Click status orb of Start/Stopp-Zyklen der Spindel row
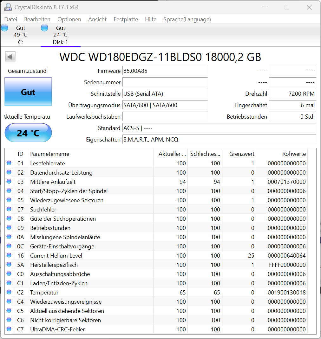This screenshot has height=339, width=321. 9,191
